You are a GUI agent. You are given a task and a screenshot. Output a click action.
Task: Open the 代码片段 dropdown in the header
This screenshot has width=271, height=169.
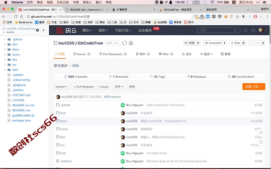(123, 30)
